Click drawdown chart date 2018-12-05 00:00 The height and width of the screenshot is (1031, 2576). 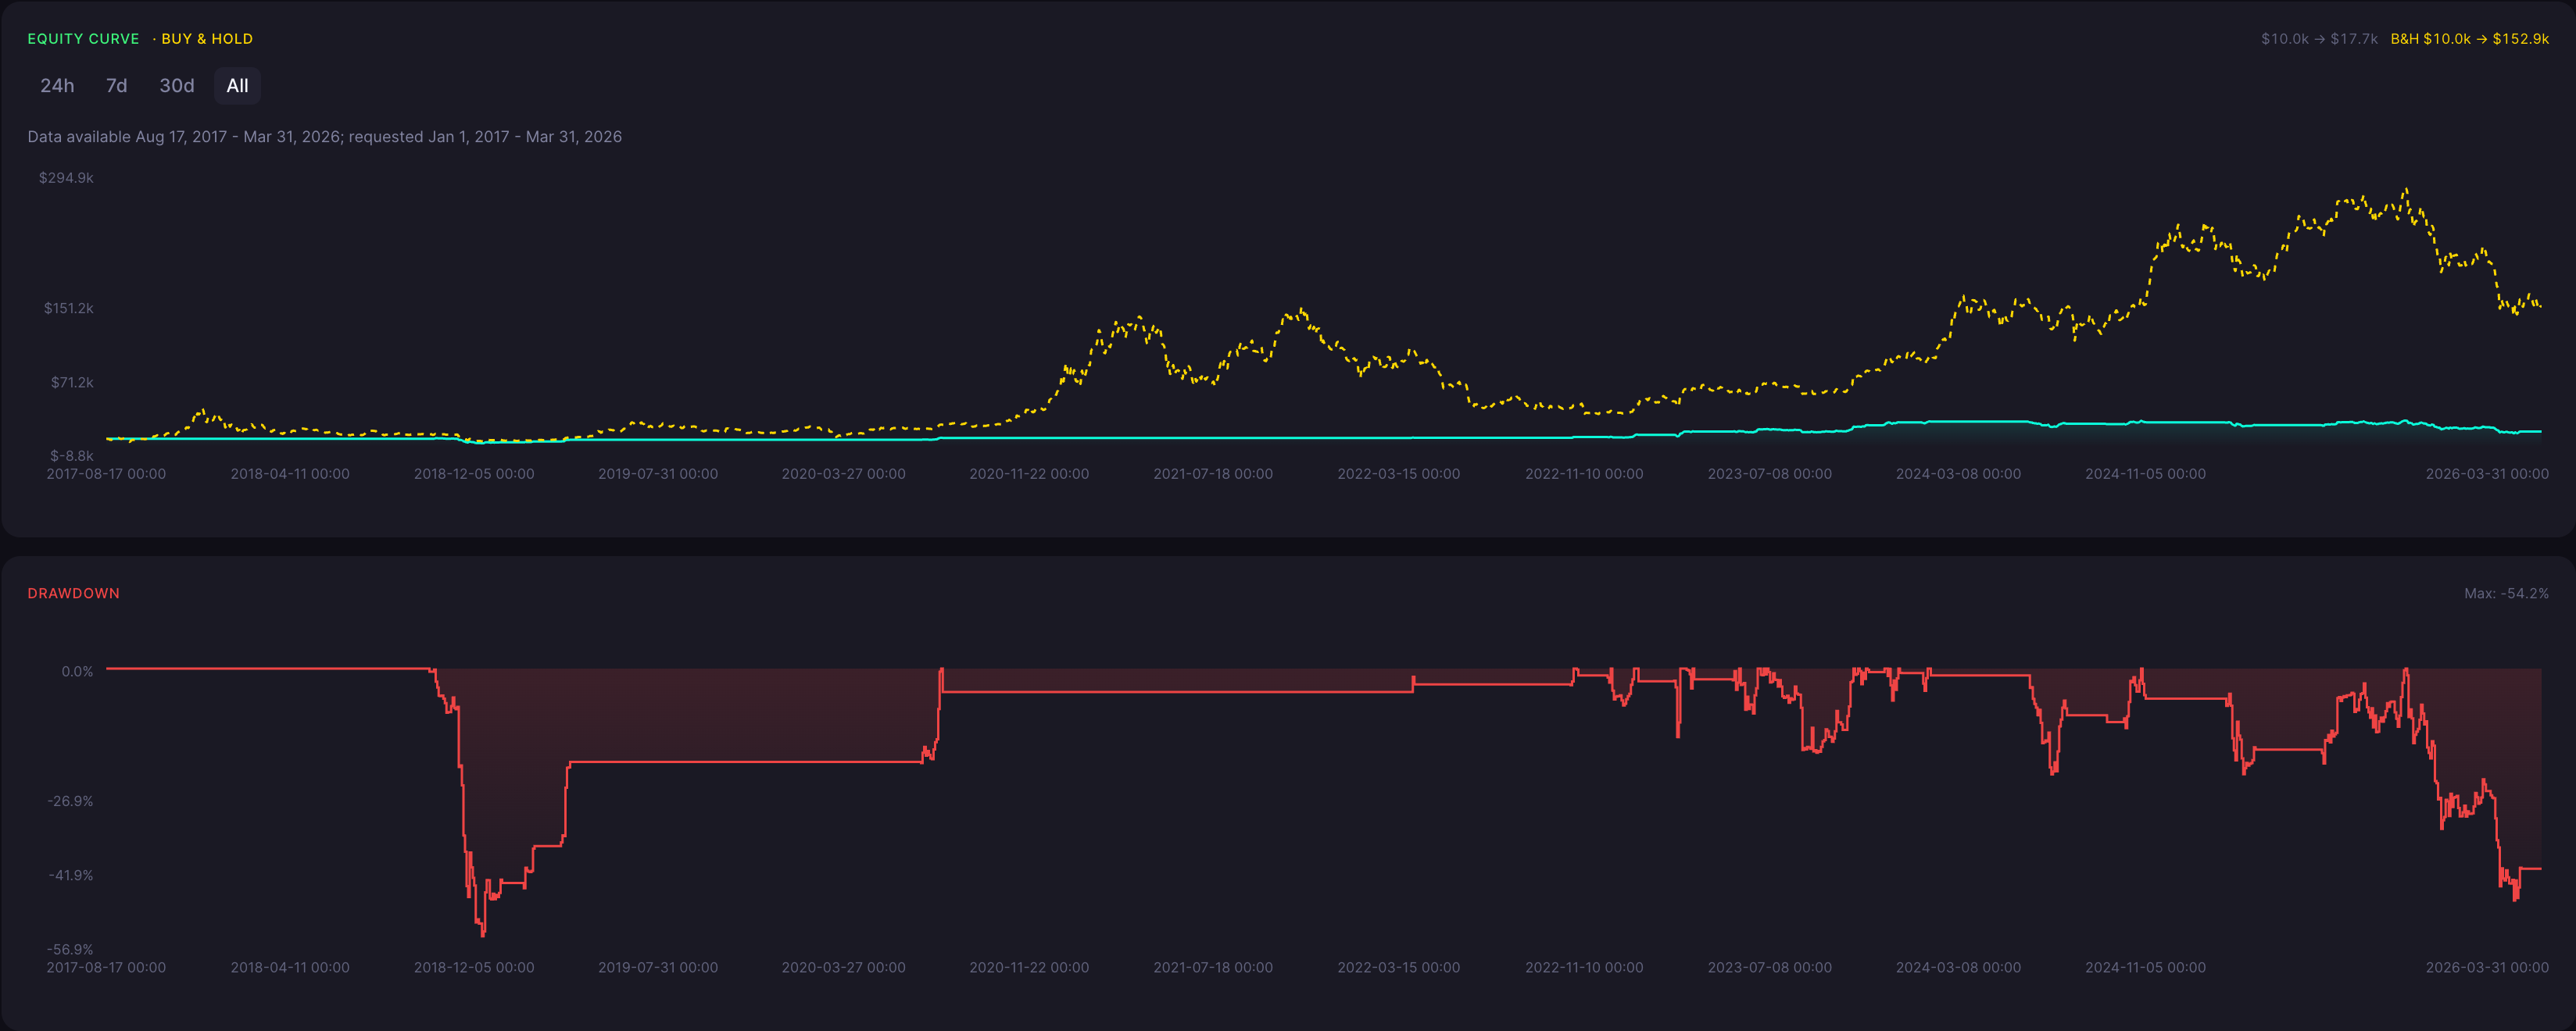click(474, 967)
